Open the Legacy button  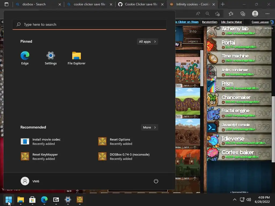tap(193, 41)
